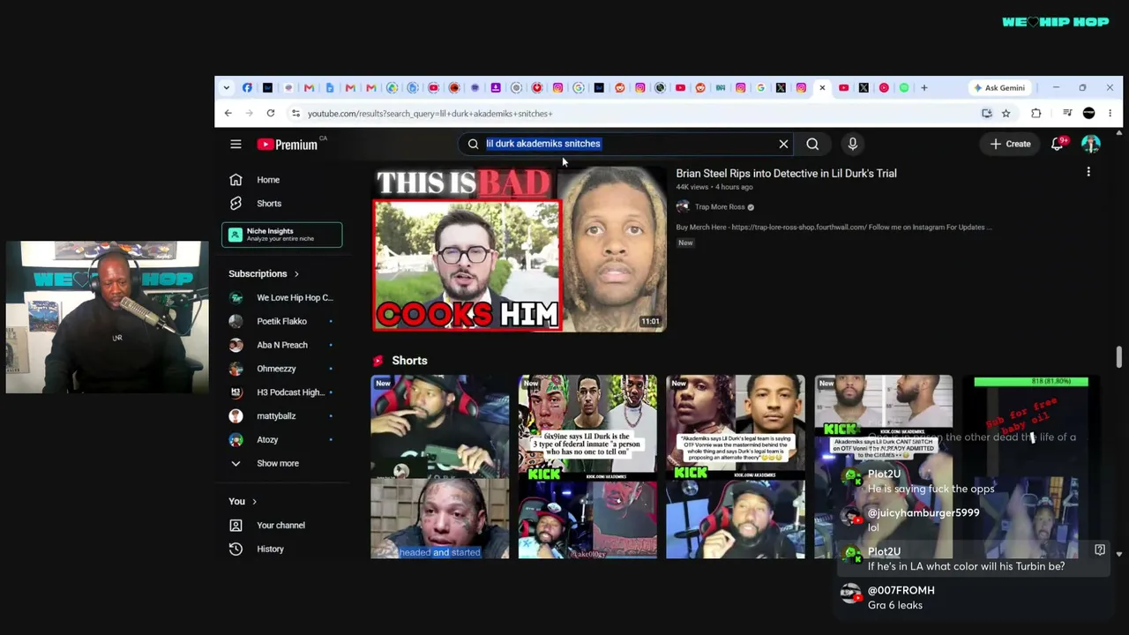Submit search with magnifier button
Viewport: 1129px width, 635px height.
[812, 144]
